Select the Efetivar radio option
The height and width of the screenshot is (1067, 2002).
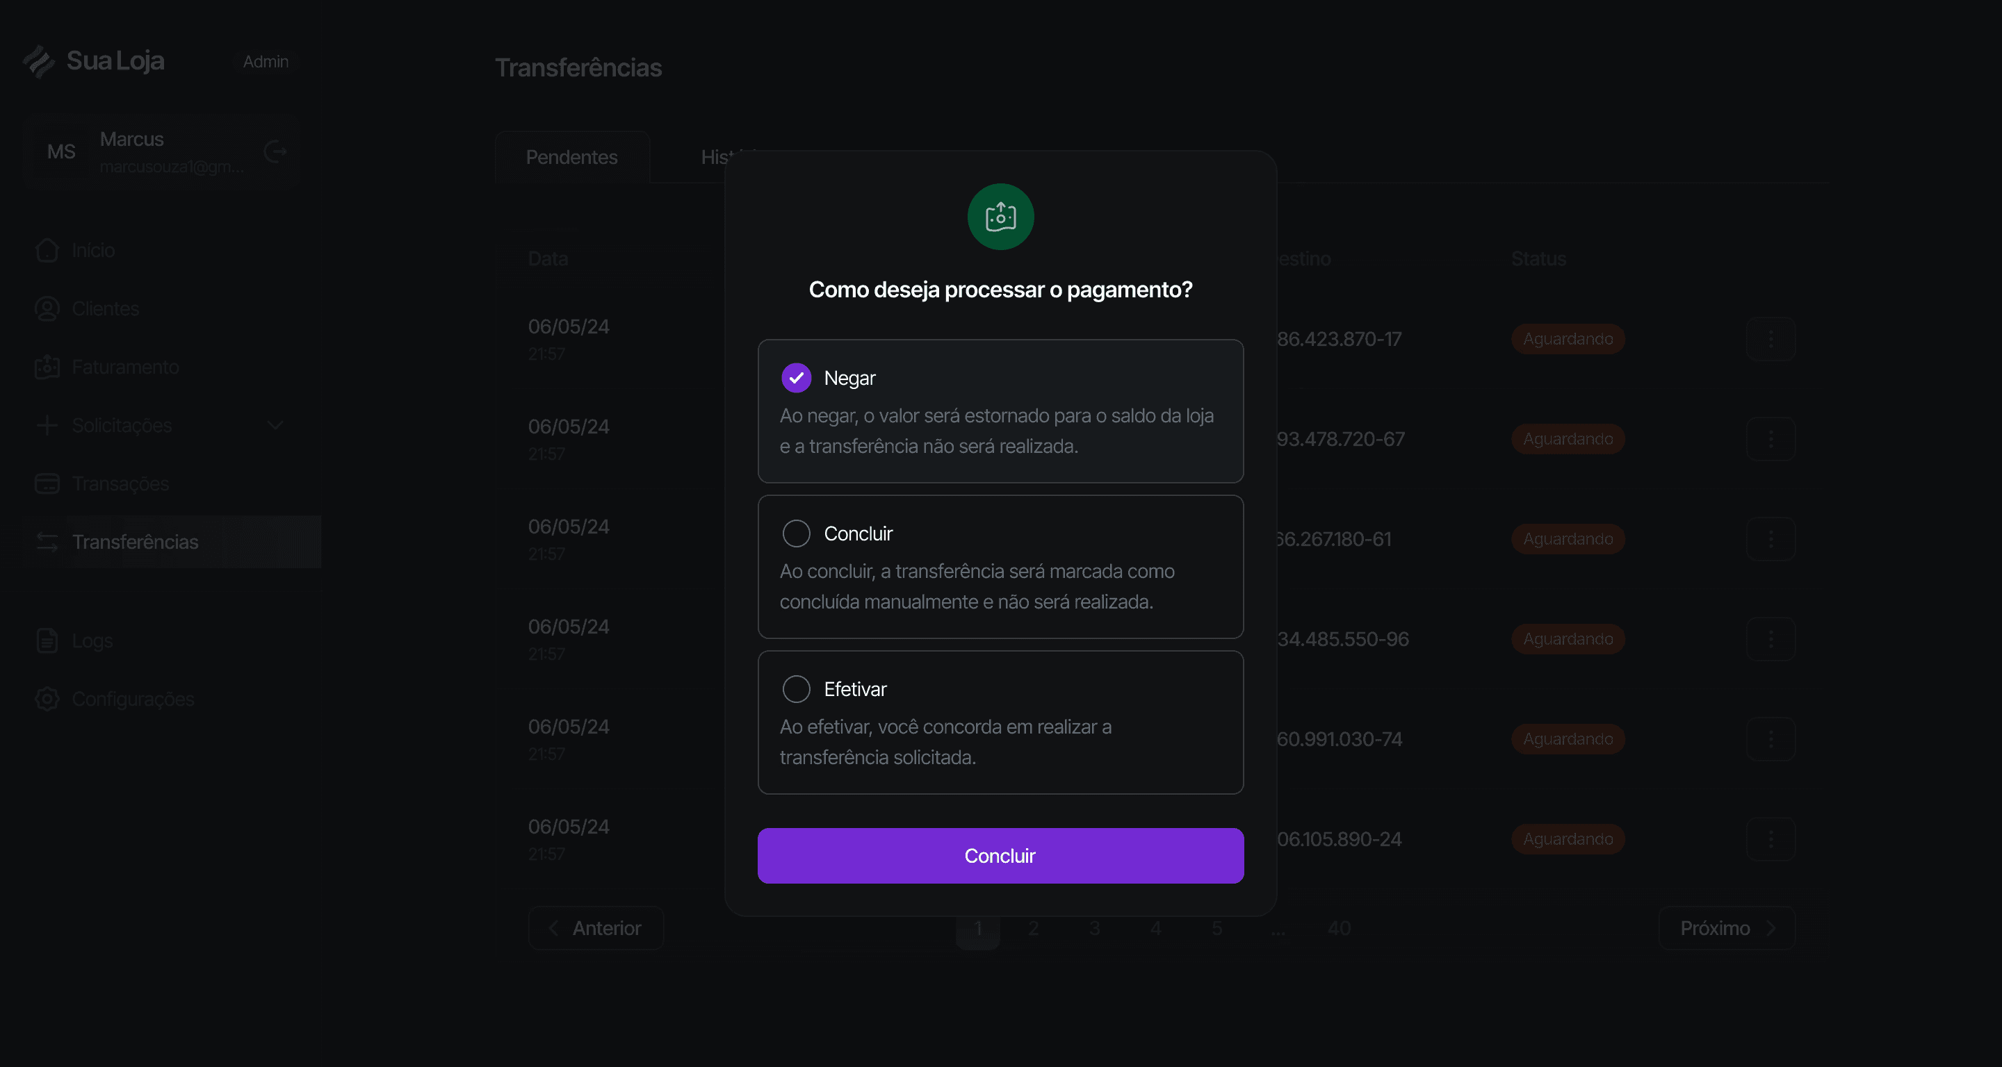click(x=796, y=689)
